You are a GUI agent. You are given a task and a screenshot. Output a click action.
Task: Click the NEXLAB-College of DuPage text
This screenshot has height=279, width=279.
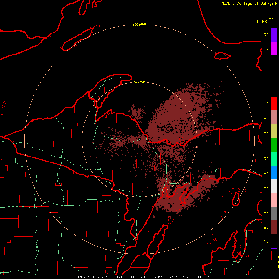point(248,3)
